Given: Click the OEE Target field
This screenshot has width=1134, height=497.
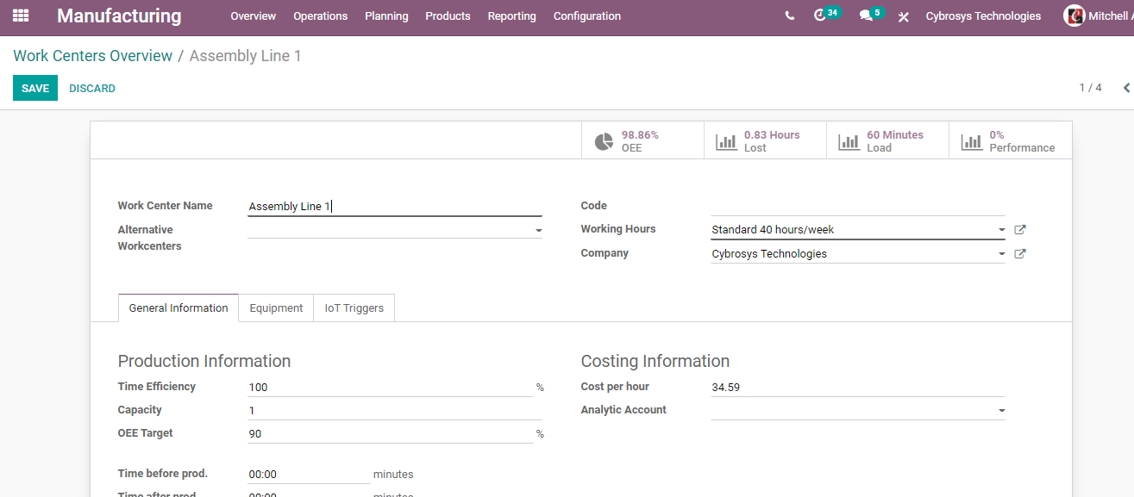Looking at the screenshot, I should 390,434.
